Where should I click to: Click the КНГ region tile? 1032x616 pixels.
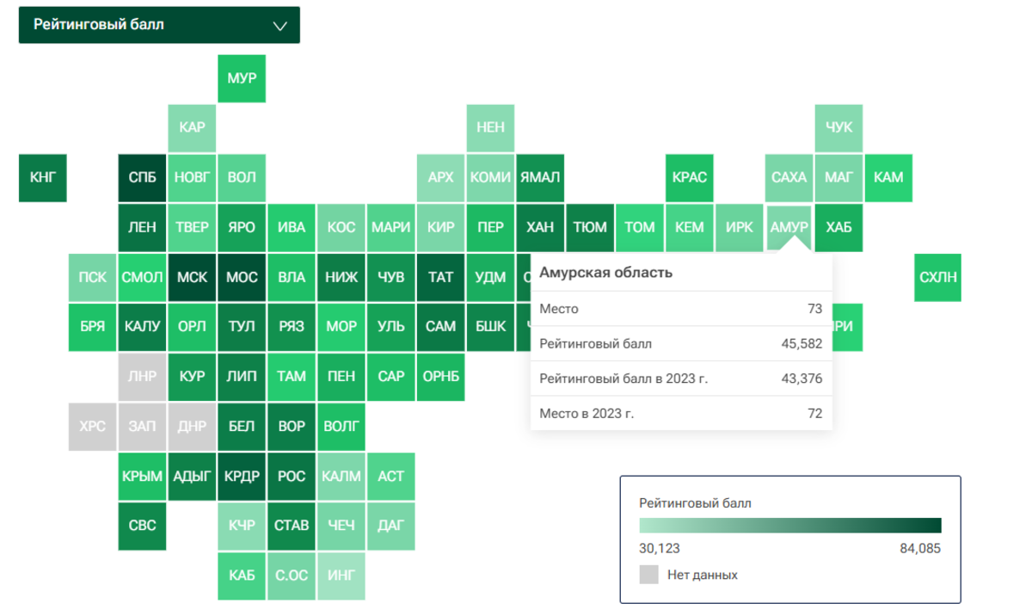(x=42, y=178)
